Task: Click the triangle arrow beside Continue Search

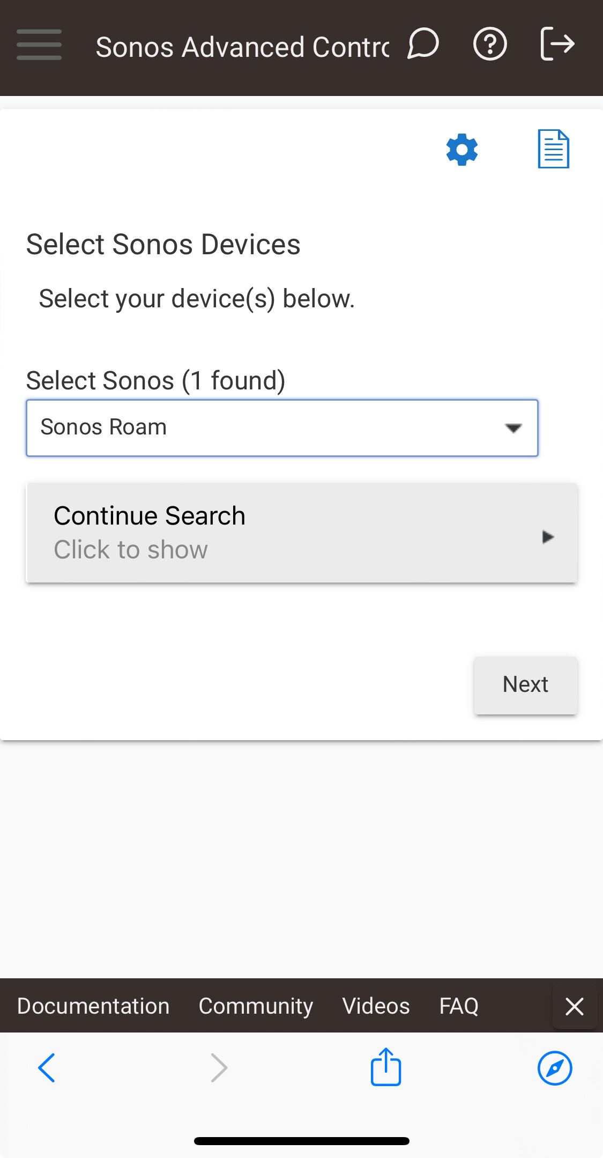Action: point(547,537)
